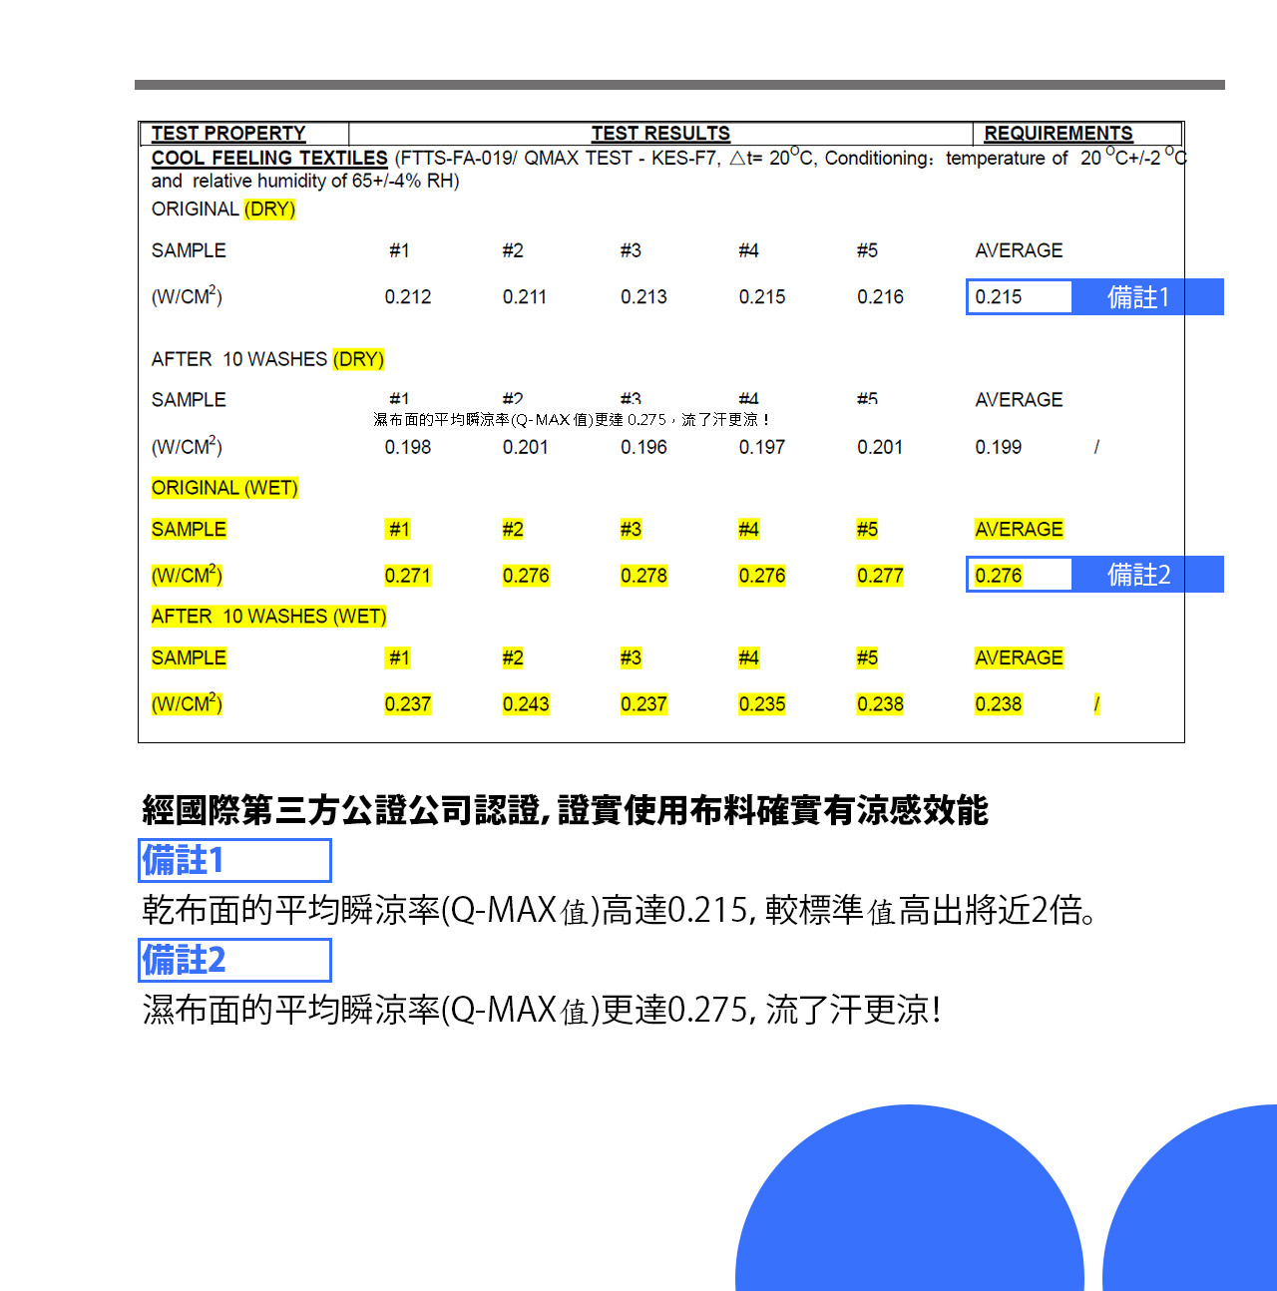Viewport: 1277px width, 1291px height.
Task: Click the REQUIREMENTS column header
Action: point(1058,134)
